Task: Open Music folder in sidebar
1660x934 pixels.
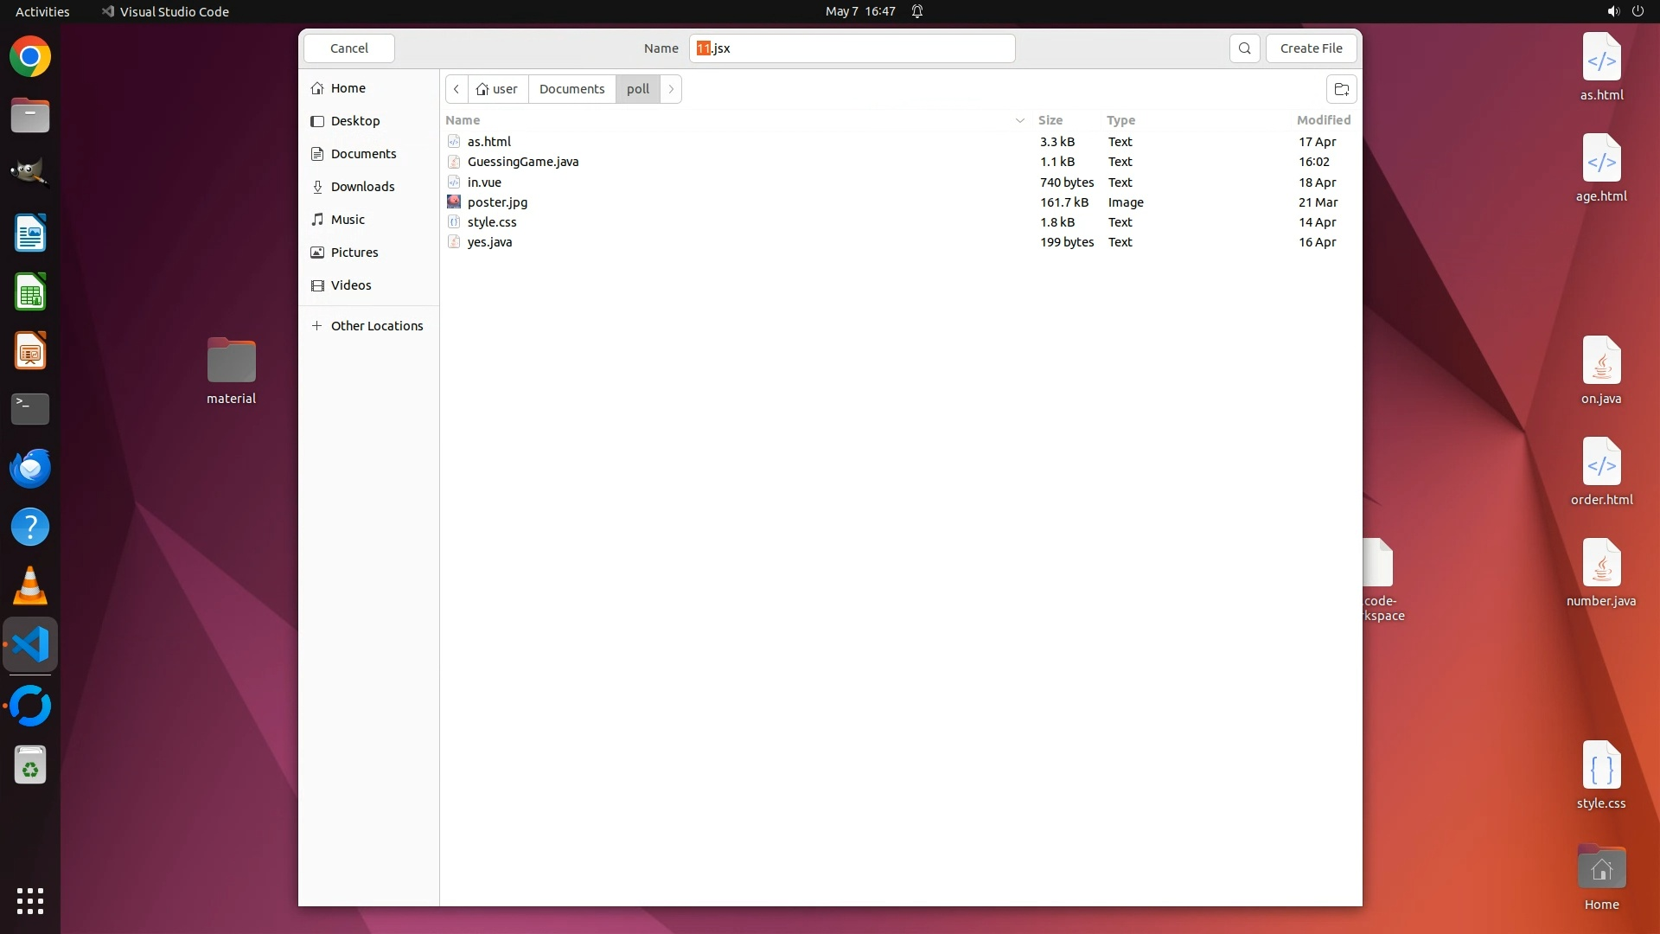Action: pos(348,220)
